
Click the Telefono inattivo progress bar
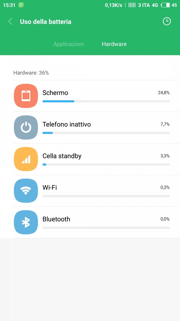(106, 133)
